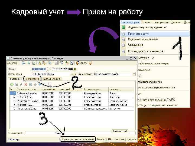The image size is (195, 146).
Task: Click the Дата приема column header
Action: point(49,89)
